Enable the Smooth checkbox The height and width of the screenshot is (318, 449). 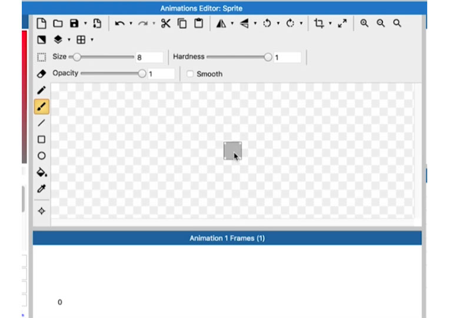[190, 74]
